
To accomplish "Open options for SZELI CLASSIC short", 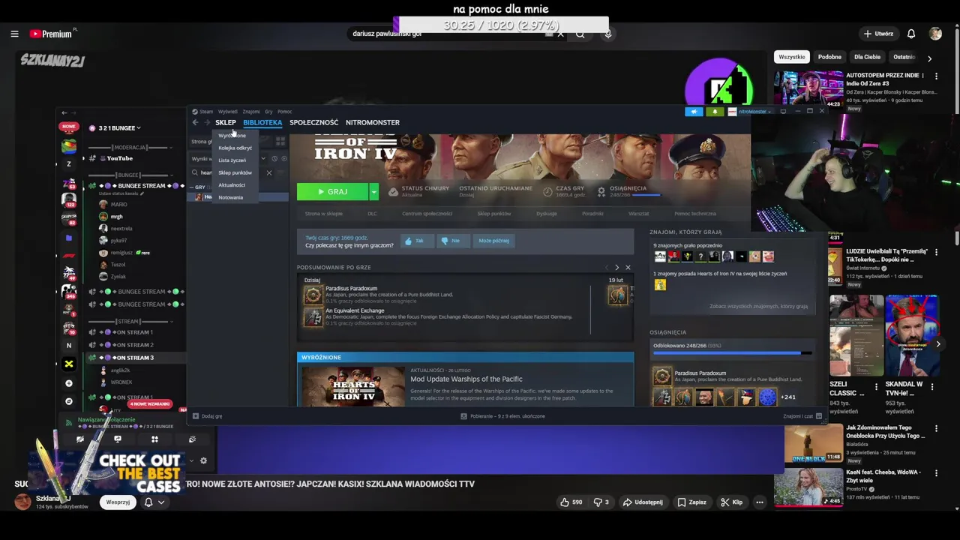I will pos(876,387).
